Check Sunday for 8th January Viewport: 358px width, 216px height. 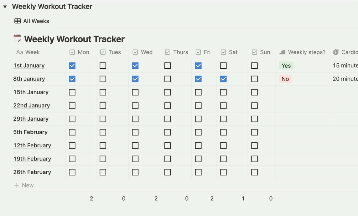[x=254, y=79]
